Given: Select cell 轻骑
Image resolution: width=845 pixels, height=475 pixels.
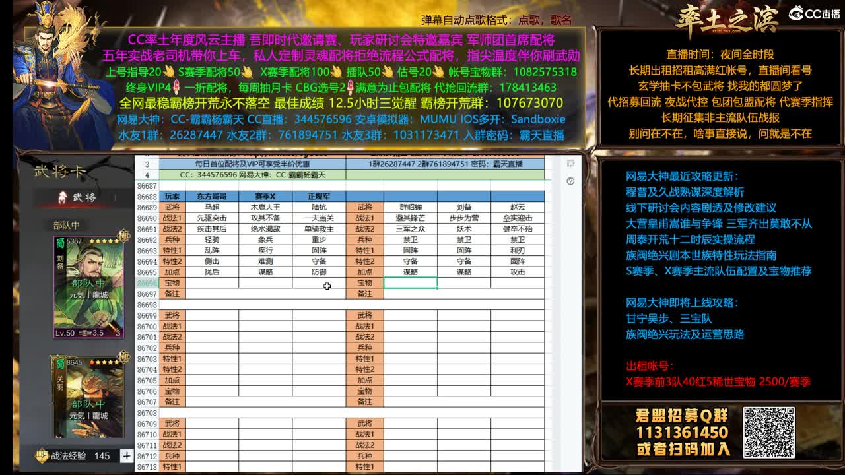Looking at the screenshot, I should (212, 239).
